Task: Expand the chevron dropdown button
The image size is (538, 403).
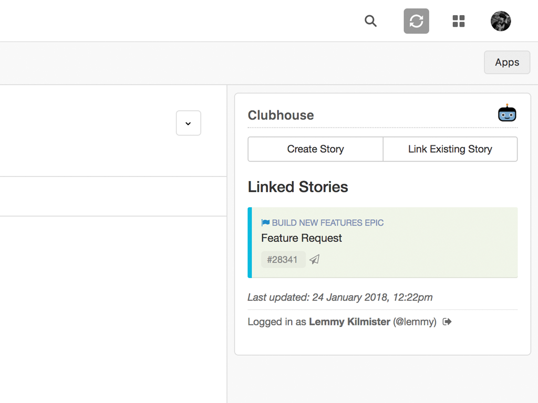Action: (188, 123)
